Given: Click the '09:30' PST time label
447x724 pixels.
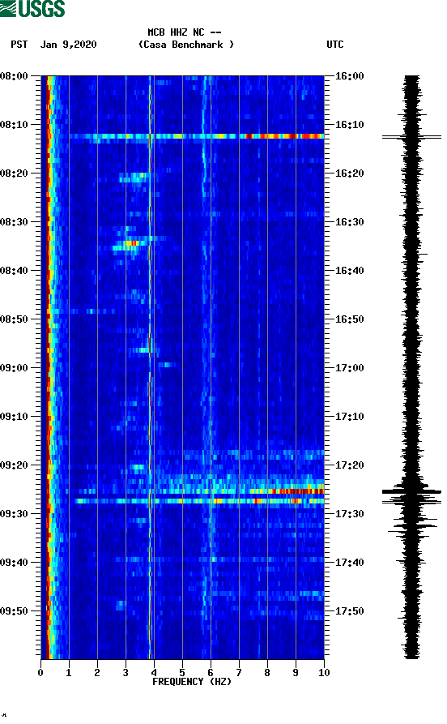Looking at the screenshot, I should (14, 514).
